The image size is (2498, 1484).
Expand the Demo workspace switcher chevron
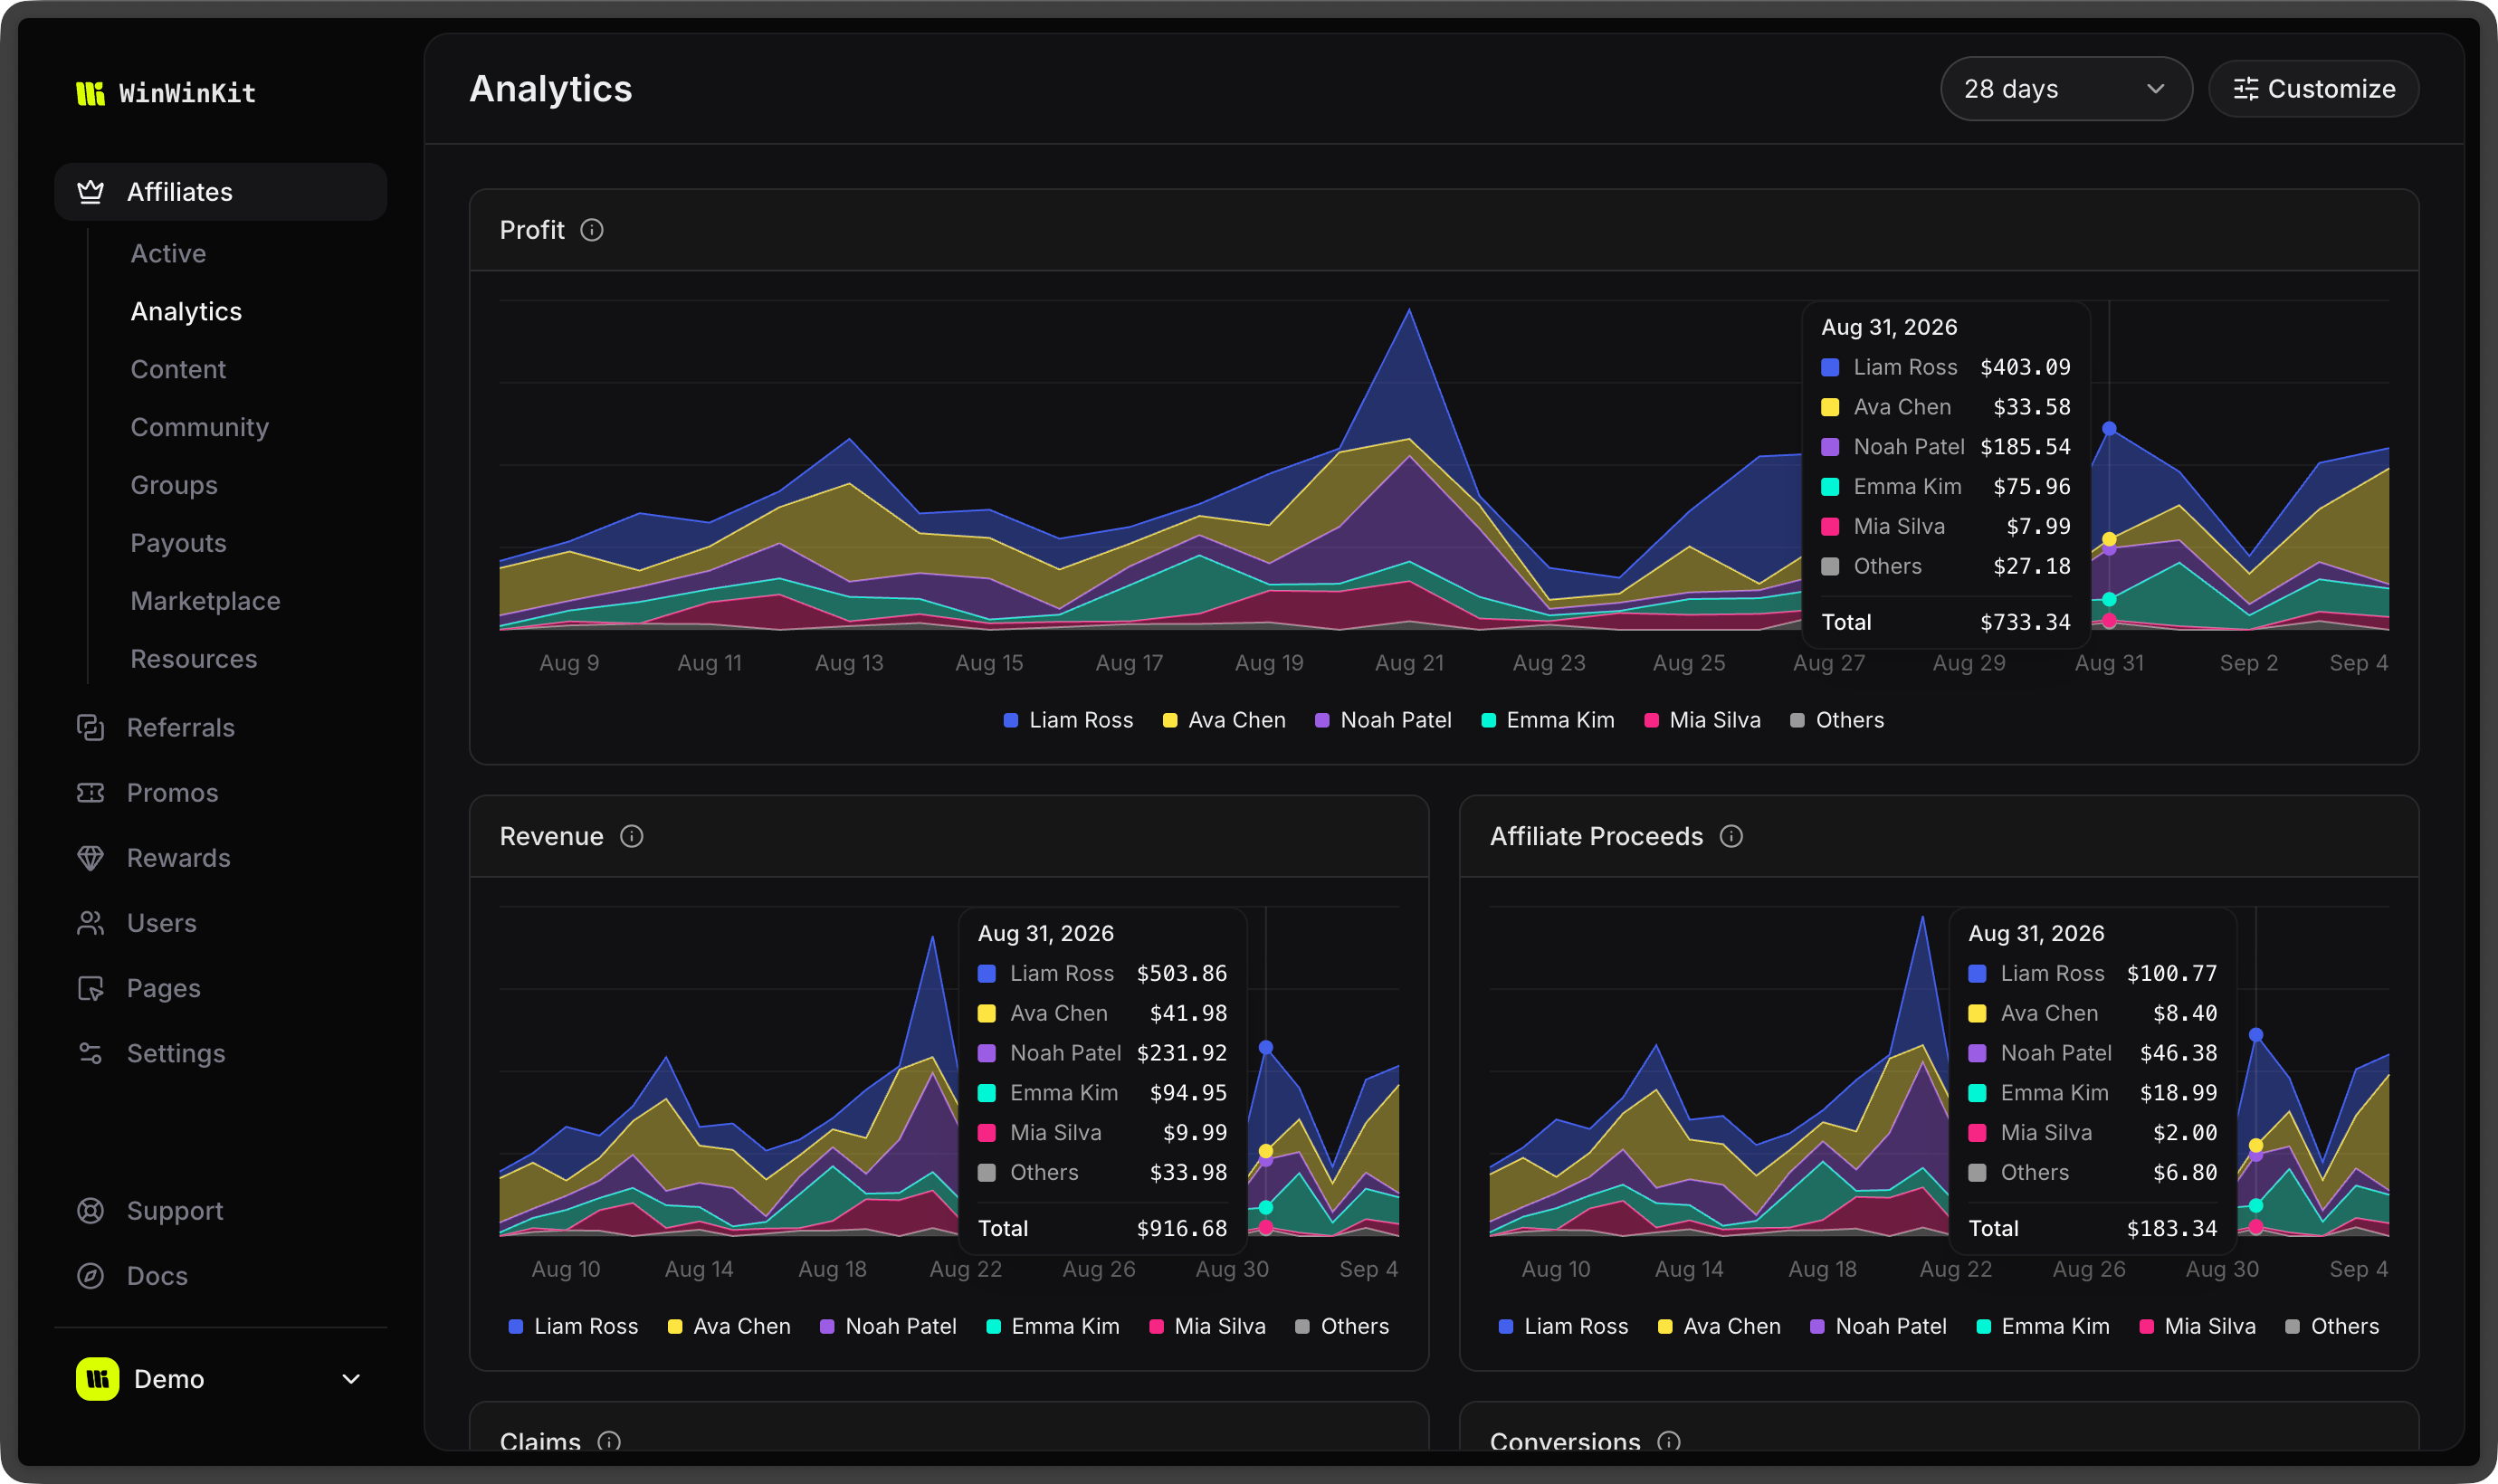pos(351,1379)
